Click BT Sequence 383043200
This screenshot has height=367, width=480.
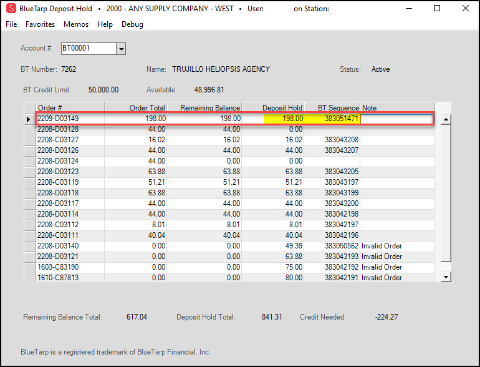pyautogui.click(x=332, y=203)
